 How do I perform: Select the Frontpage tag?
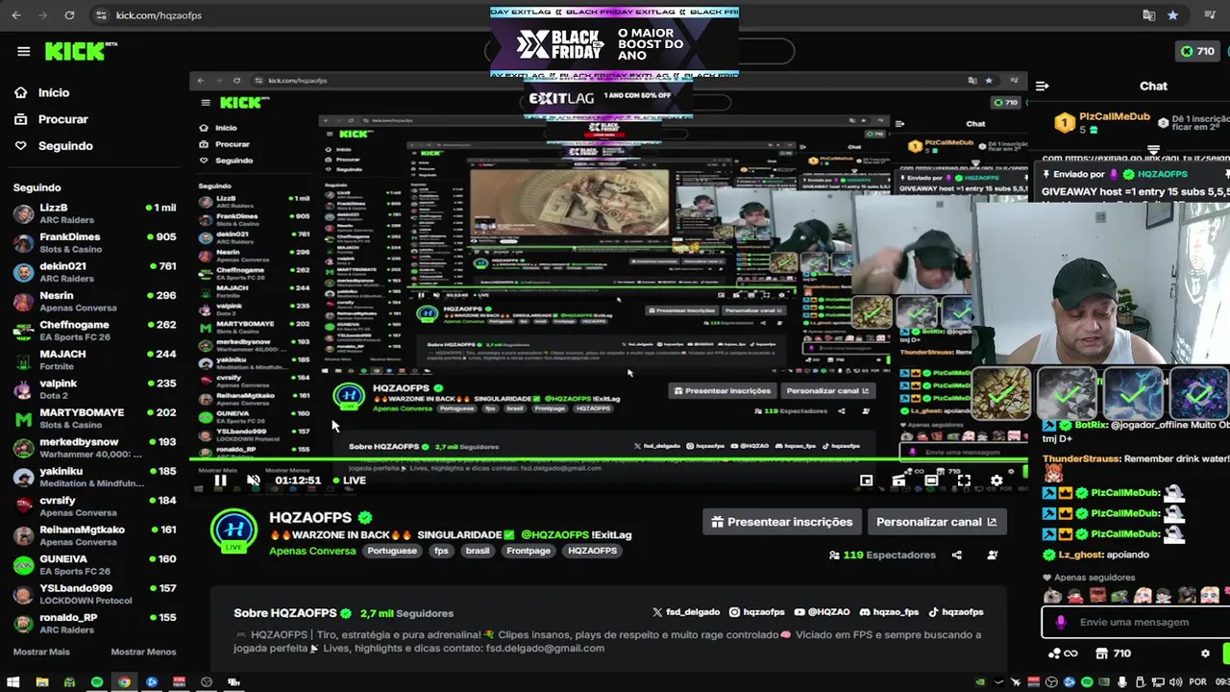pos(529,551)
